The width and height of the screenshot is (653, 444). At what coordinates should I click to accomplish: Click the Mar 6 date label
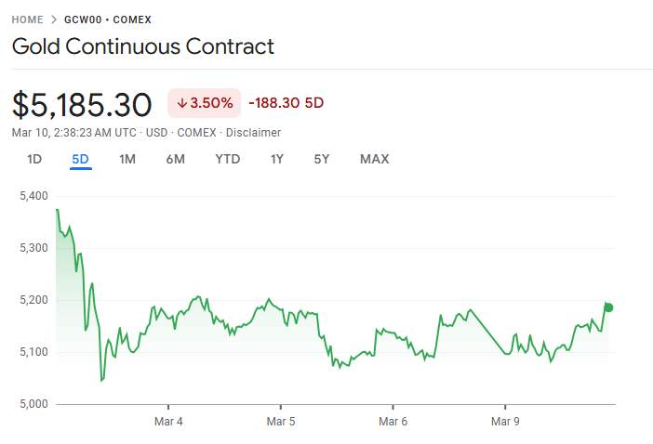click(393, 421)
